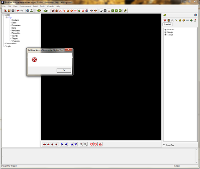The height and width of the screenshot is (169, 200).
Task: Click the gold key icon in toolbar
Action: pos(125,11)
